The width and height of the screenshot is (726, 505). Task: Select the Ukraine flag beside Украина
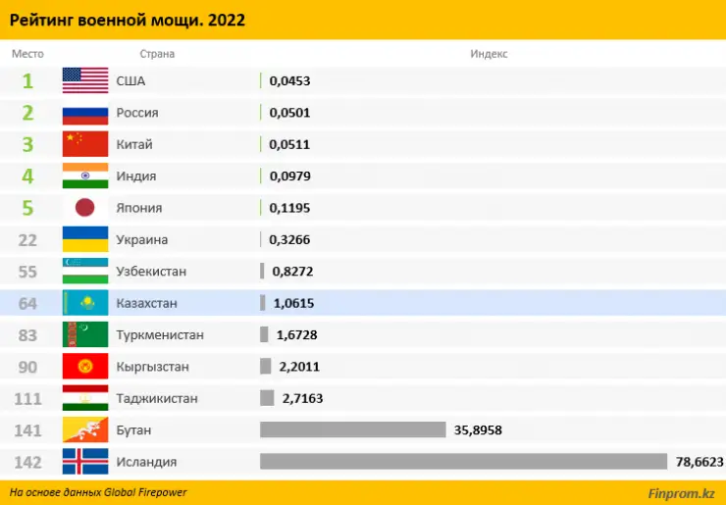click(x=85, y=239)
